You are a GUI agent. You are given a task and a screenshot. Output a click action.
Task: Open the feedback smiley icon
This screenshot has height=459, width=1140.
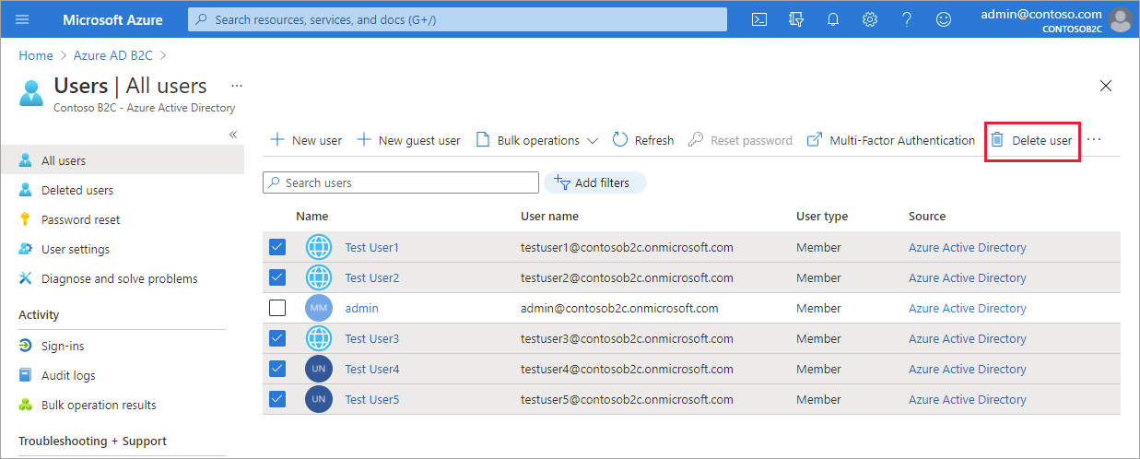click(943, 19)
